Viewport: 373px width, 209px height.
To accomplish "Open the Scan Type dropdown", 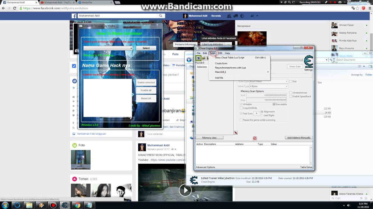I will tap(286, 81).
